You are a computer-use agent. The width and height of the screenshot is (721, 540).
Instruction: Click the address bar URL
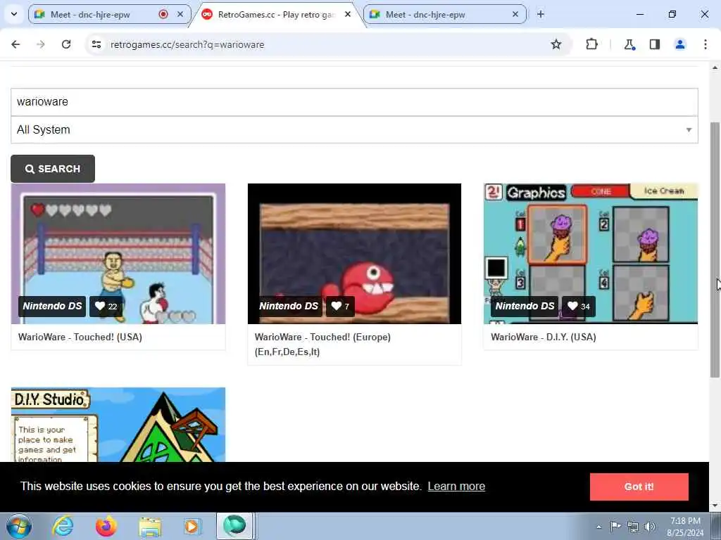(x=187, y=44)
